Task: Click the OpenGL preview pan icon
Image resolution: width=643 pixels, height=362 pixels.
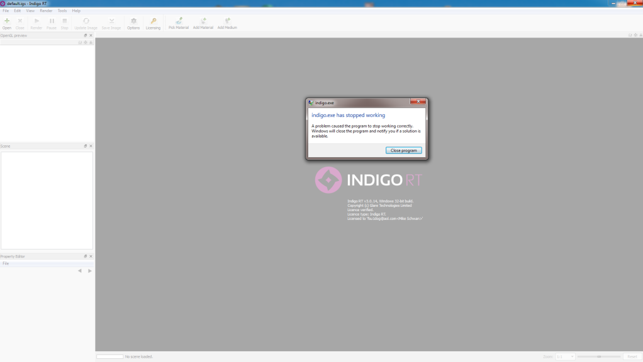Action: pyautogui.click(x=86, y=43)
